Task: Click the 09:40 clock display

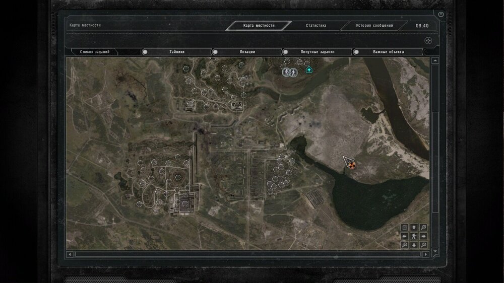Action: [422, 26]
